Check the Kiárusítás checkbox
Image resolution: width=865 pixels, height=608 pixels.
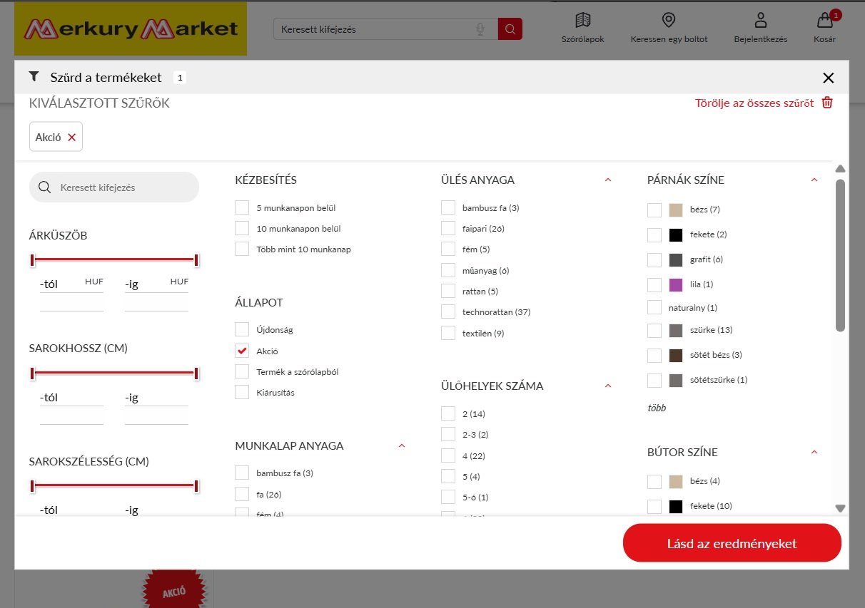pyautogui.click(x=242, y=392)
